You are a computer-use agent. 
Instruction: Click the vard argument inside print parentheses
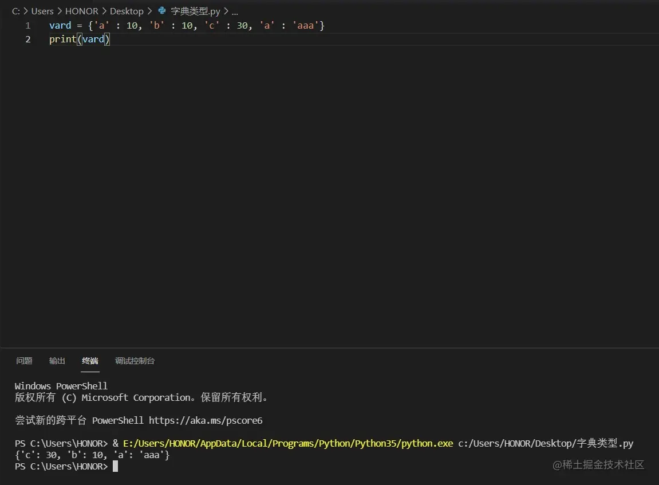coord(93,40)
